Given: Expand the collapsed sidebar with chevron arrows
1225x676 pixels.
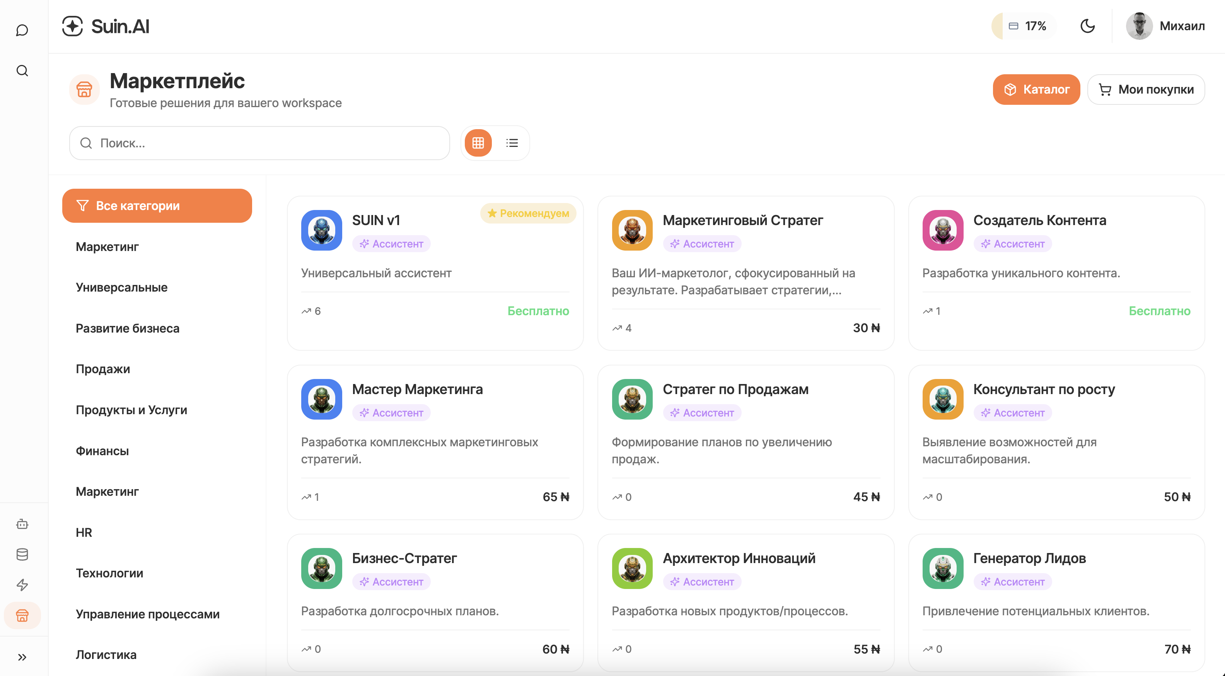Looking at the screenshot, I should tap(22, 657).
